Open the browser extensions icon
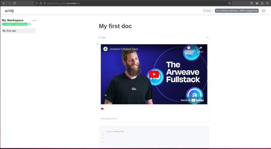271x149 pixels. tap(262, 3)
